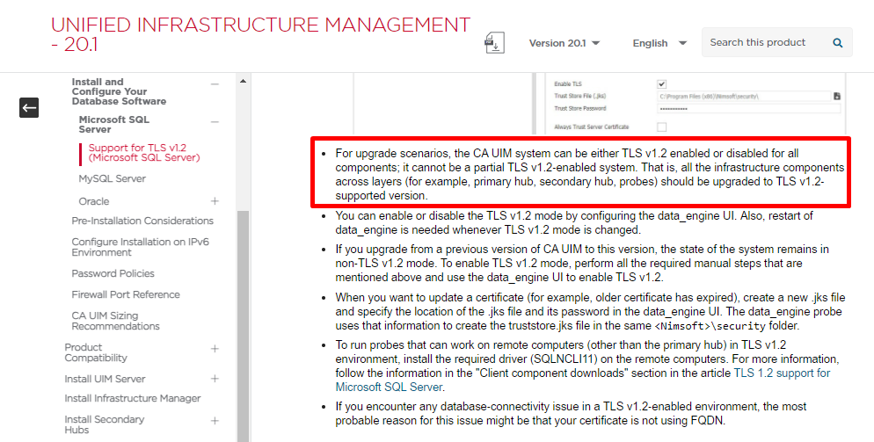Screen dimensions: 874x442
Task: Check Always Trust Server Certificate box
Action: tap(661, 127)
